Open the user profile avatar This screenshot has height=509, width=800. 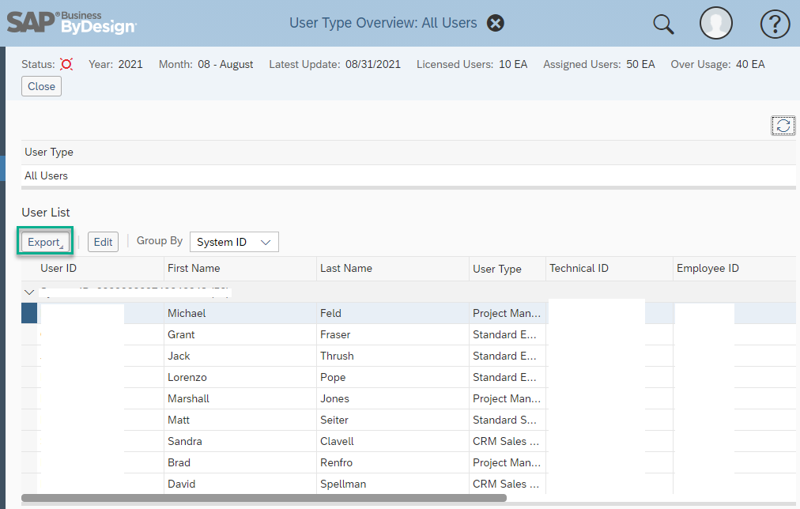(716, 23)
